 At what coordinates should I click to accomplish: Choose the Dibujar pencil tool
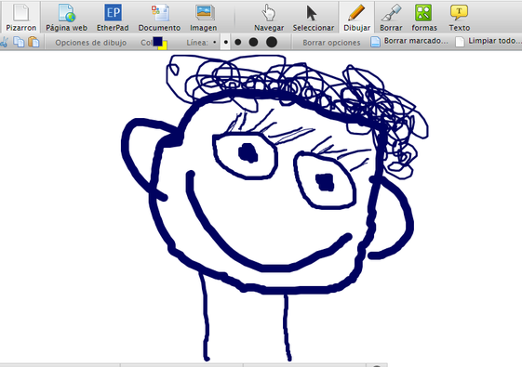click(357, 18)
